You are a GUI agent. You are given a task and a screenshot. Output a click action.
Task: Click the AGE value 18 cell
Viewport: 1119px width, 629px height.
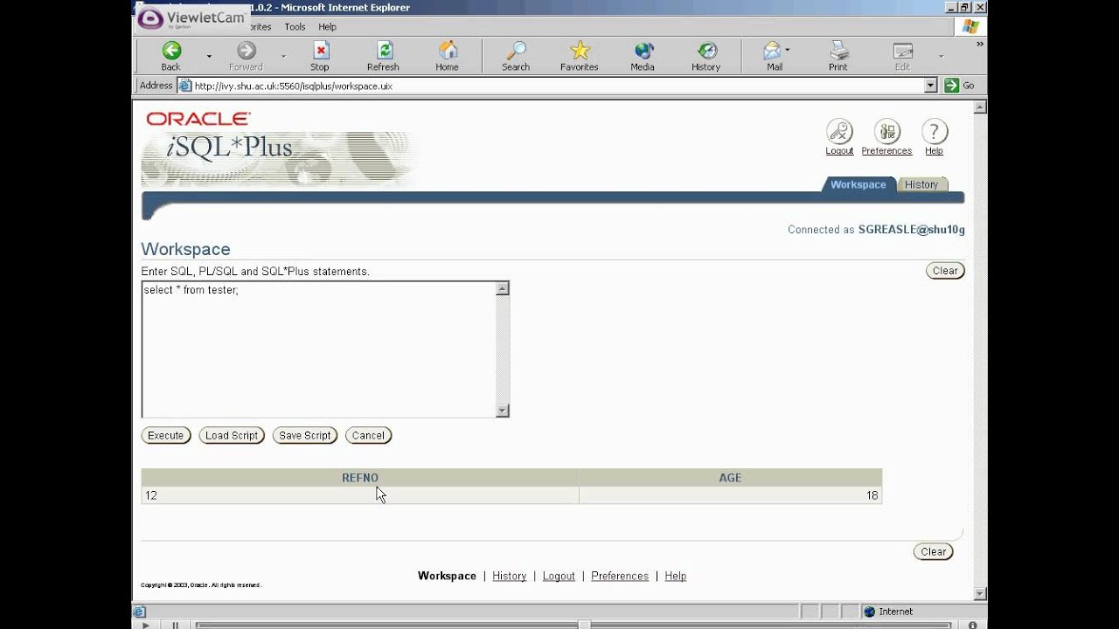pyautogui.click(x=730, y=495)
